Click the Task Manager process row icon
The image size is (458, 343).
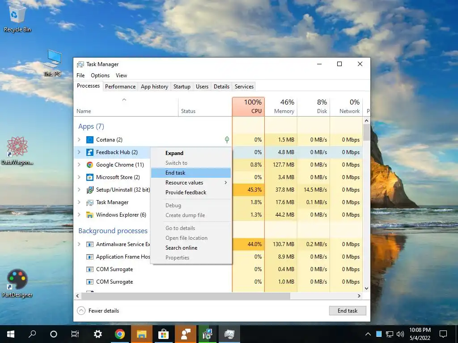coord(89,202)
